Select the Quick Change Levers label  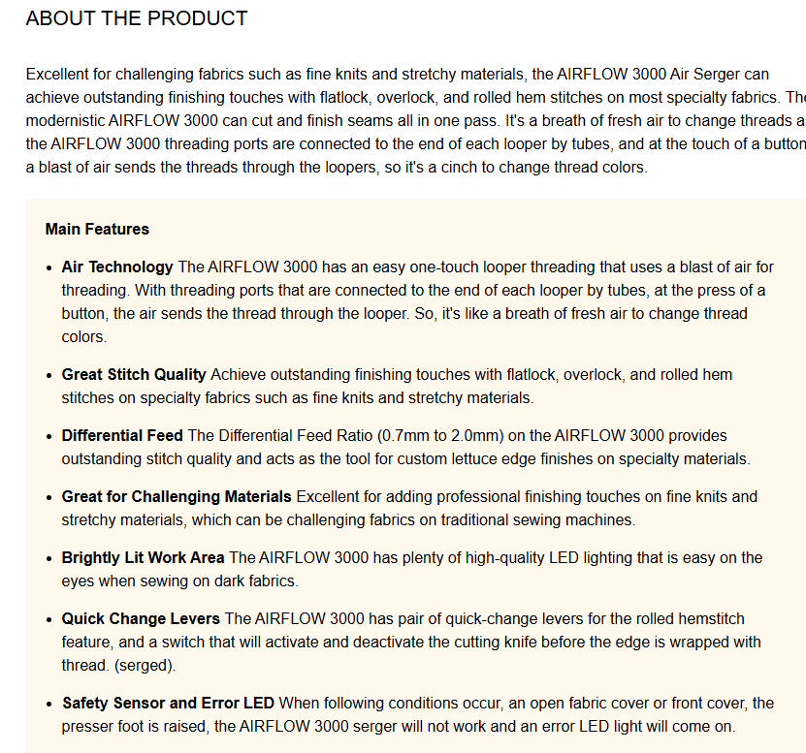coord(141,619)
